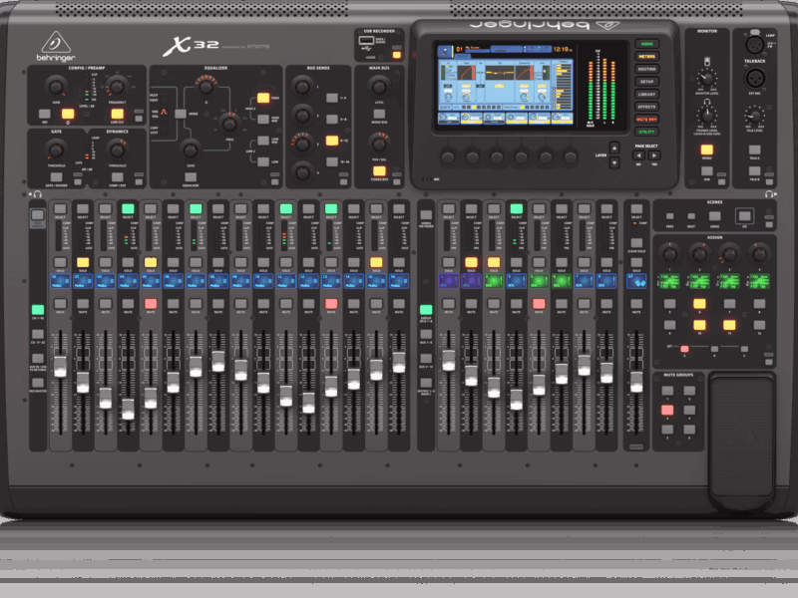The width and height of the screenshot is (798, 598).
Task: Click Page Select right arrow
Action: pos(654,155)
